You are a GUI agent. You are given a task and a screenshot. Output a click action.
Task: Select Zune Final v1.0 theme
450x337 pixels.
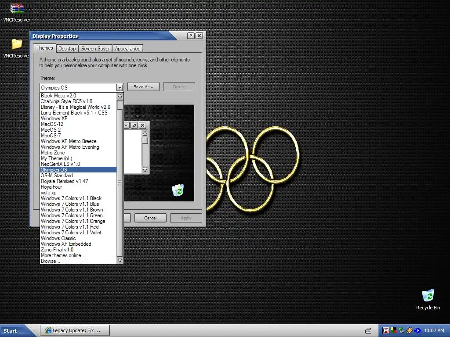(x=78, y=250)
